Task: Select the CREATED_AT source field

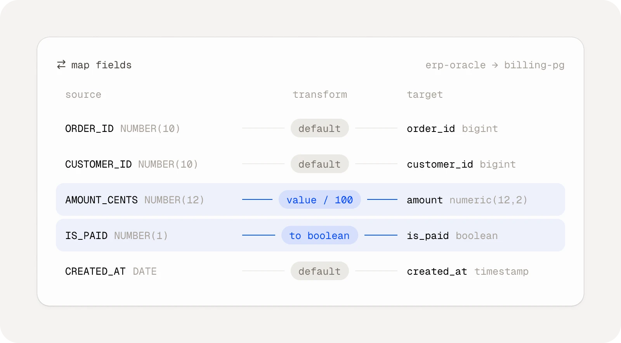Action: [x=95, y=271]
